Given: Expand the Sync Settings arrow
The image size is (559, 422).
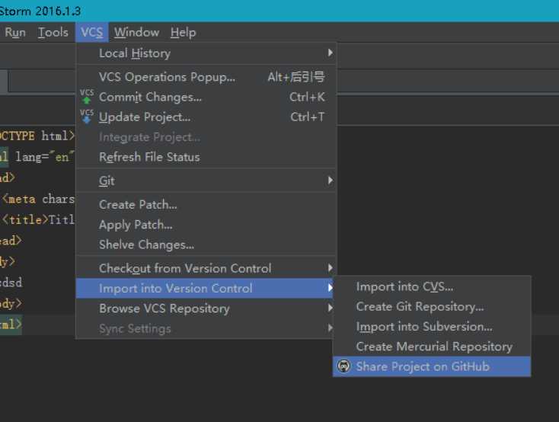Looking at the screenshot, I should click(x=330, y=328).
